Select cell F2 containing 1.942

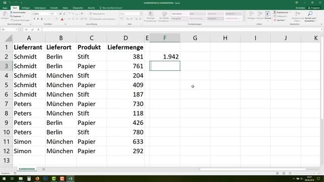pyautogui.click(x=165, y=57)
